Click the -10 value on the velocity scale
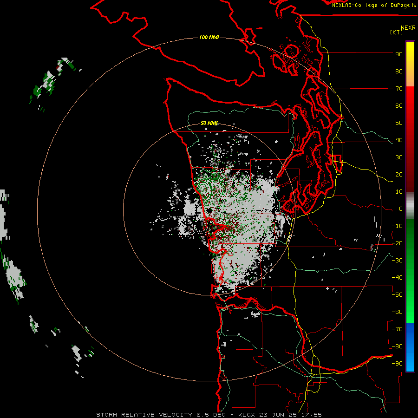The width and height of the screenshot is (418, 418). pos(397,226)
